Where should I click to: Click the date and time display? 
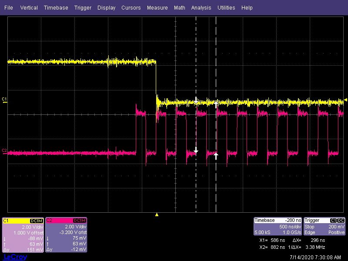[315, 257]
